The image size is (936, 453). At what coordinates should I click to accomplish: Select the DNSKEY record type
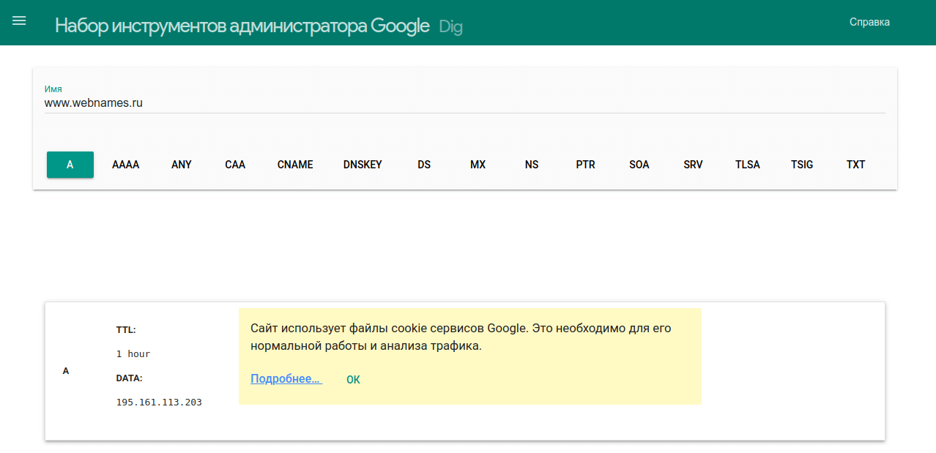click(x=363, y=165)
